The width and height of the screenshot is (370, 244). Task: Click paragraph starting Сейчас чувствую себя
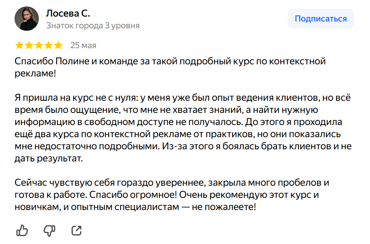(x=172, y=195)
